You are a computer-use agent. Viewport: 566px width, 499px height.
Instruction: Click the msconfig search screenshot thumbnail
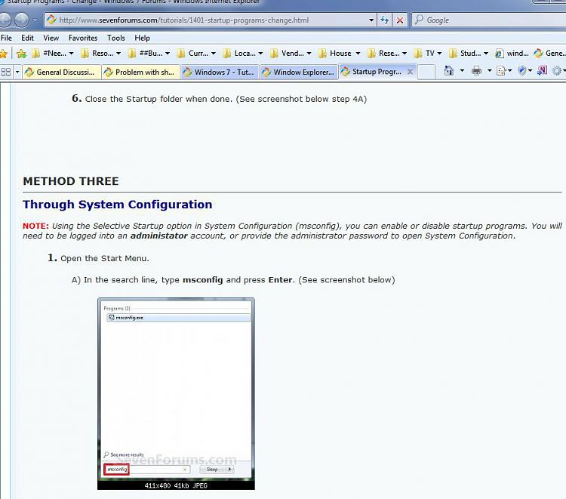tap(176, 393)
